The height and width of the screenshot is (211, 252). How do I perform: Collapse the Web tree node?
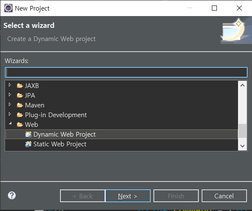click(10, 123)
